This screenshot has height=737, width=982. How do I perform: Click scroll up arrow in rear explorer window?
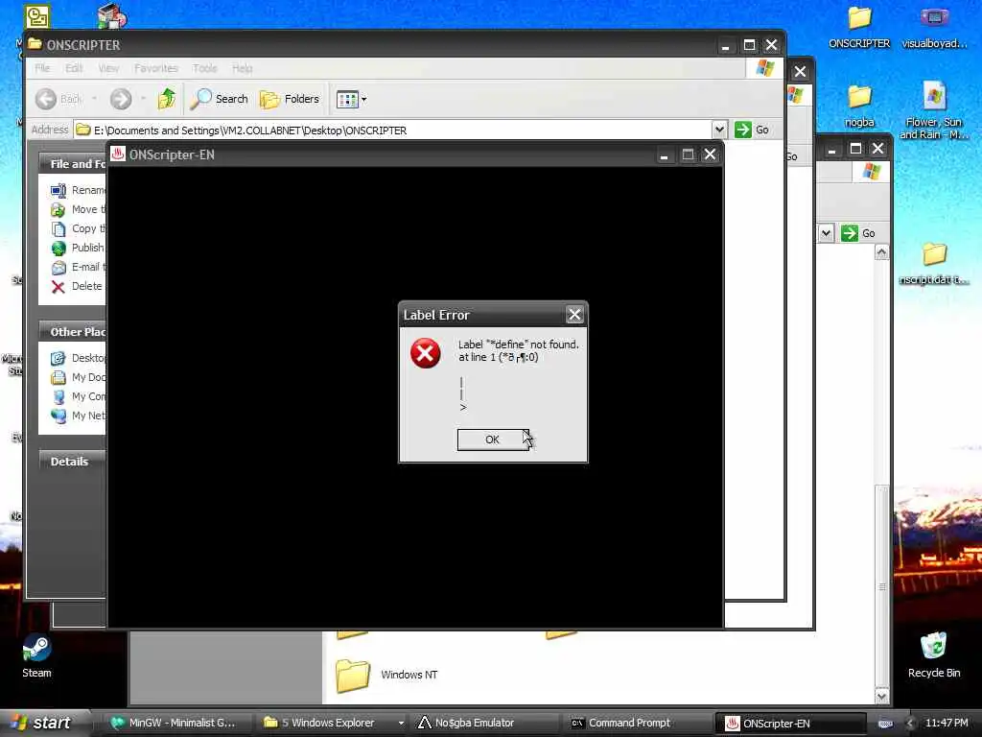pos(882,252)
